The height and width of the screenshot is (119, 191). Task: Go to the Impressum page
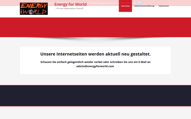164,6
